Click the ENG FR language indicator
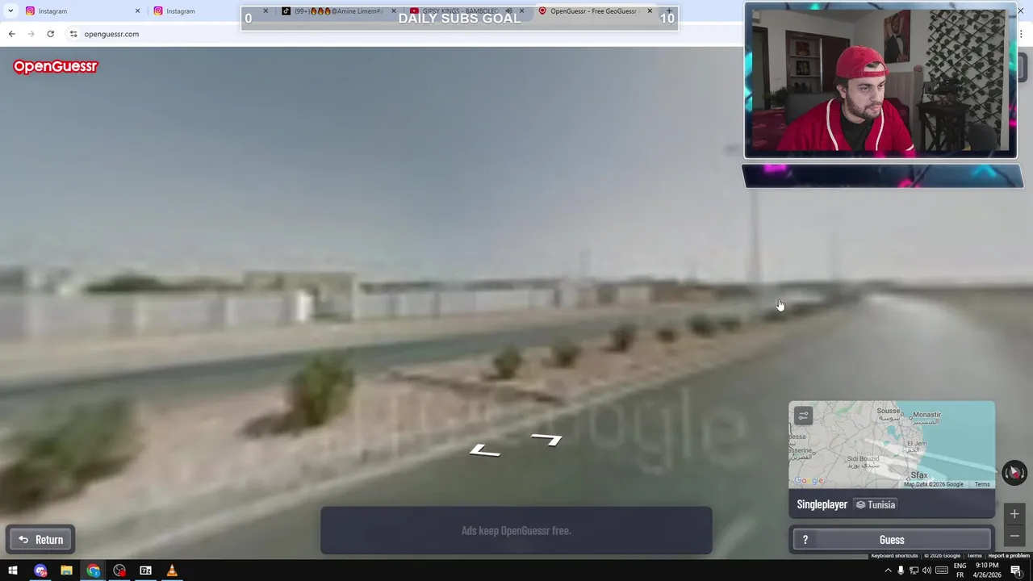The image size is (1033, 581). pyautogui.click(x=960, y=571)
